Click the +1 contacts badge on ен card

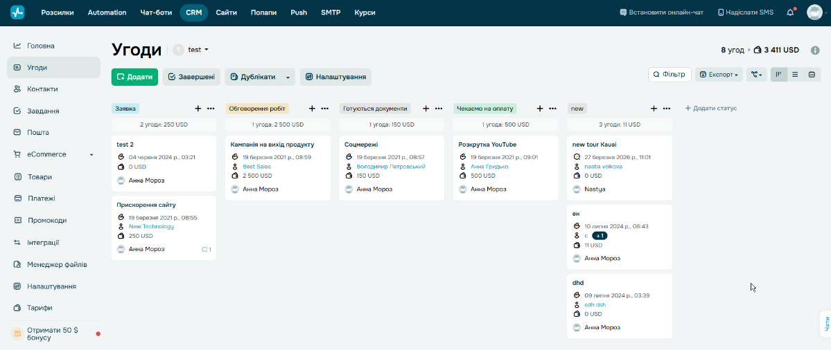(x=600, y=236)
